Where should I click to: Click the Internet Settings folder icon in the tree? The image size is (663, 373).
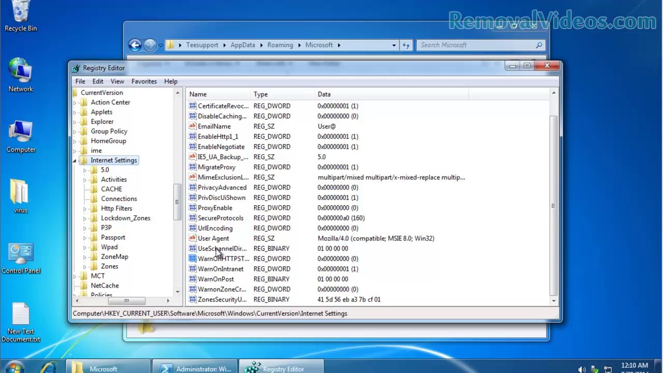84,161
